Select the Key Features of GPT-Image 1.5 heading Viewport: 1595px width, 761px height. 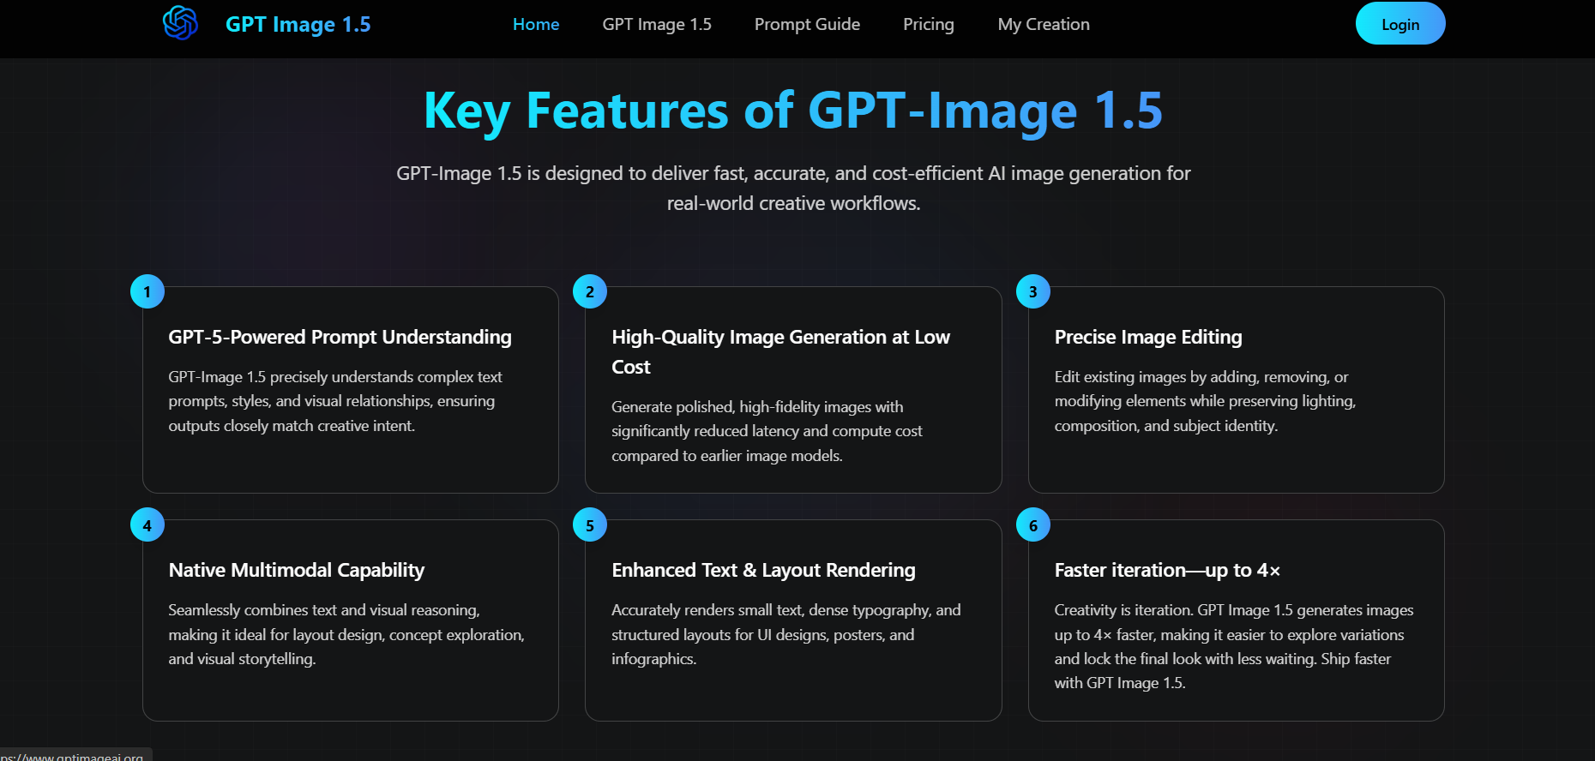point(793,111)
